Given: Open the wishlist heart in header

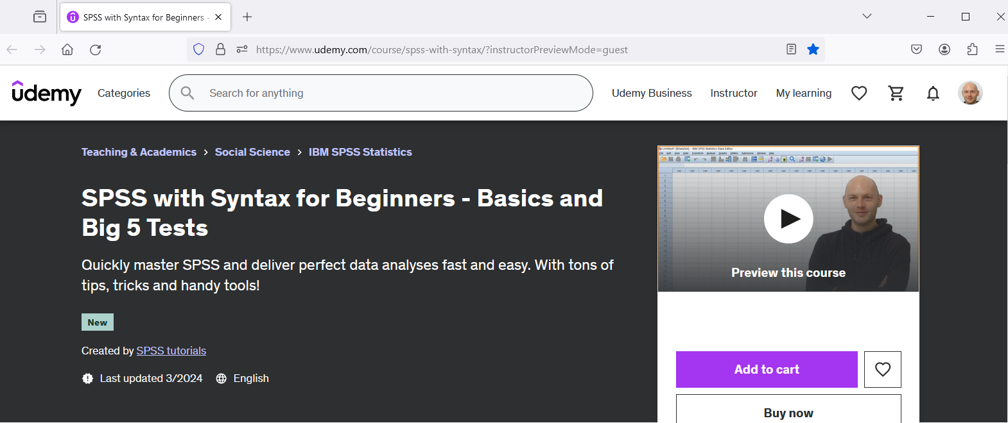Looking at the screenshot, I should [x=858, y=94].
